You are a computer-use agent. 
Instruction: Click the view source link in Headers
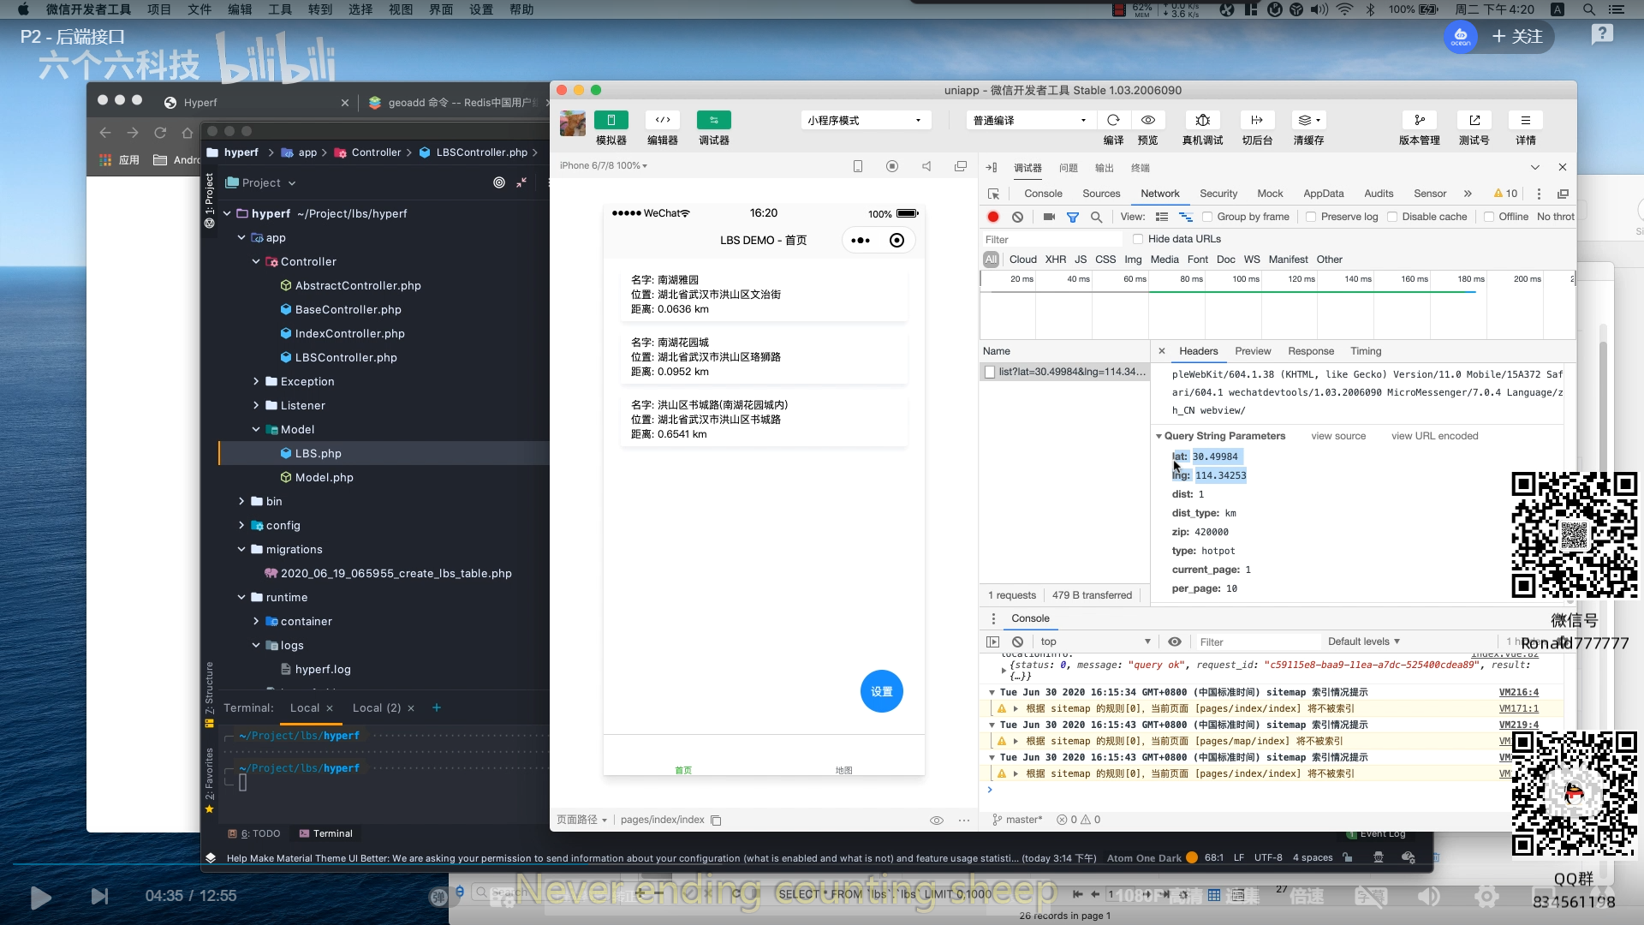(x=1338, y=436)
